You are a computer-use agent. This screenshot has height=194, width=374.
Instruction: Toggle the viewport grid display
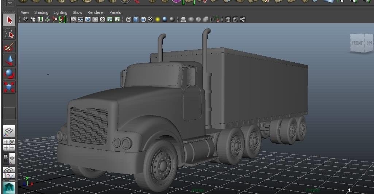click(73, 20)
